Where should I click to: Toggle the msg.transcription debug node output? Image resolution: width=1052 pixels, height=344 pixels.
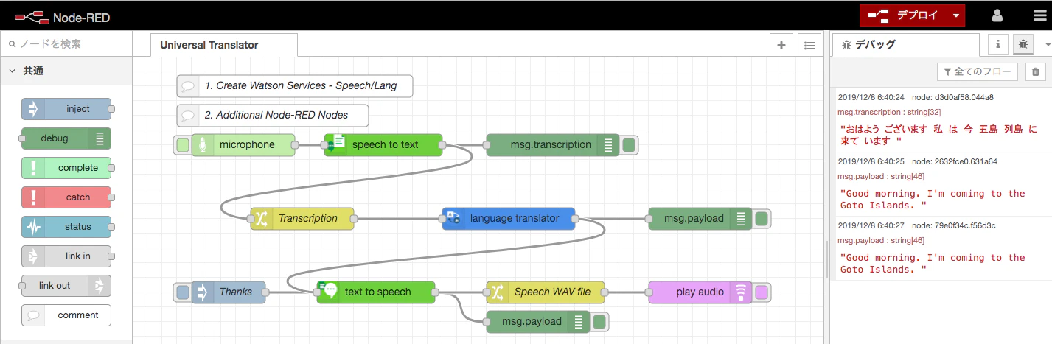629,145
